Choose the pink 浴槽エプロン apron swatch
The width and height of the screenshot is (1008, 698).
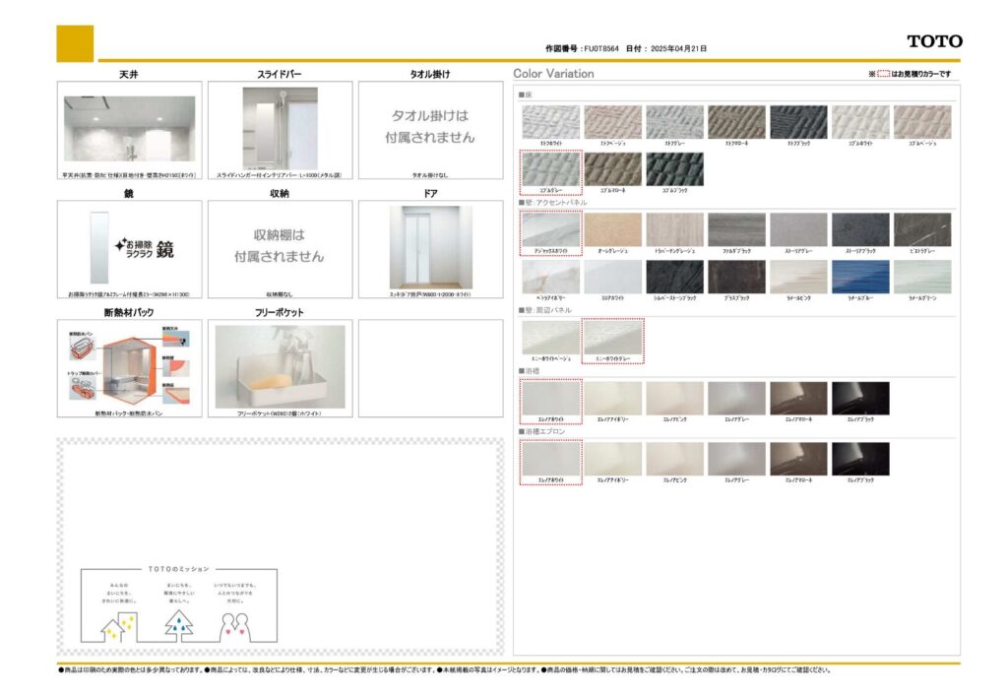click(x=674, y=459)
